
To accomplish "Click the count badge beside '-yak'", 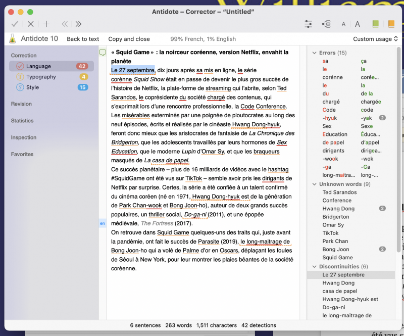I will pos(382,118).
